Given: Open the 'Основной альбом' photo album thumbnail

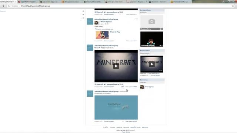Looking at the screenshot, I should (151, 39).
